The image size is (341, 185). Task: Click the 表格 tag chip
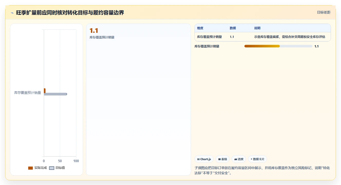pyautogui.click(x=223, y=159)
